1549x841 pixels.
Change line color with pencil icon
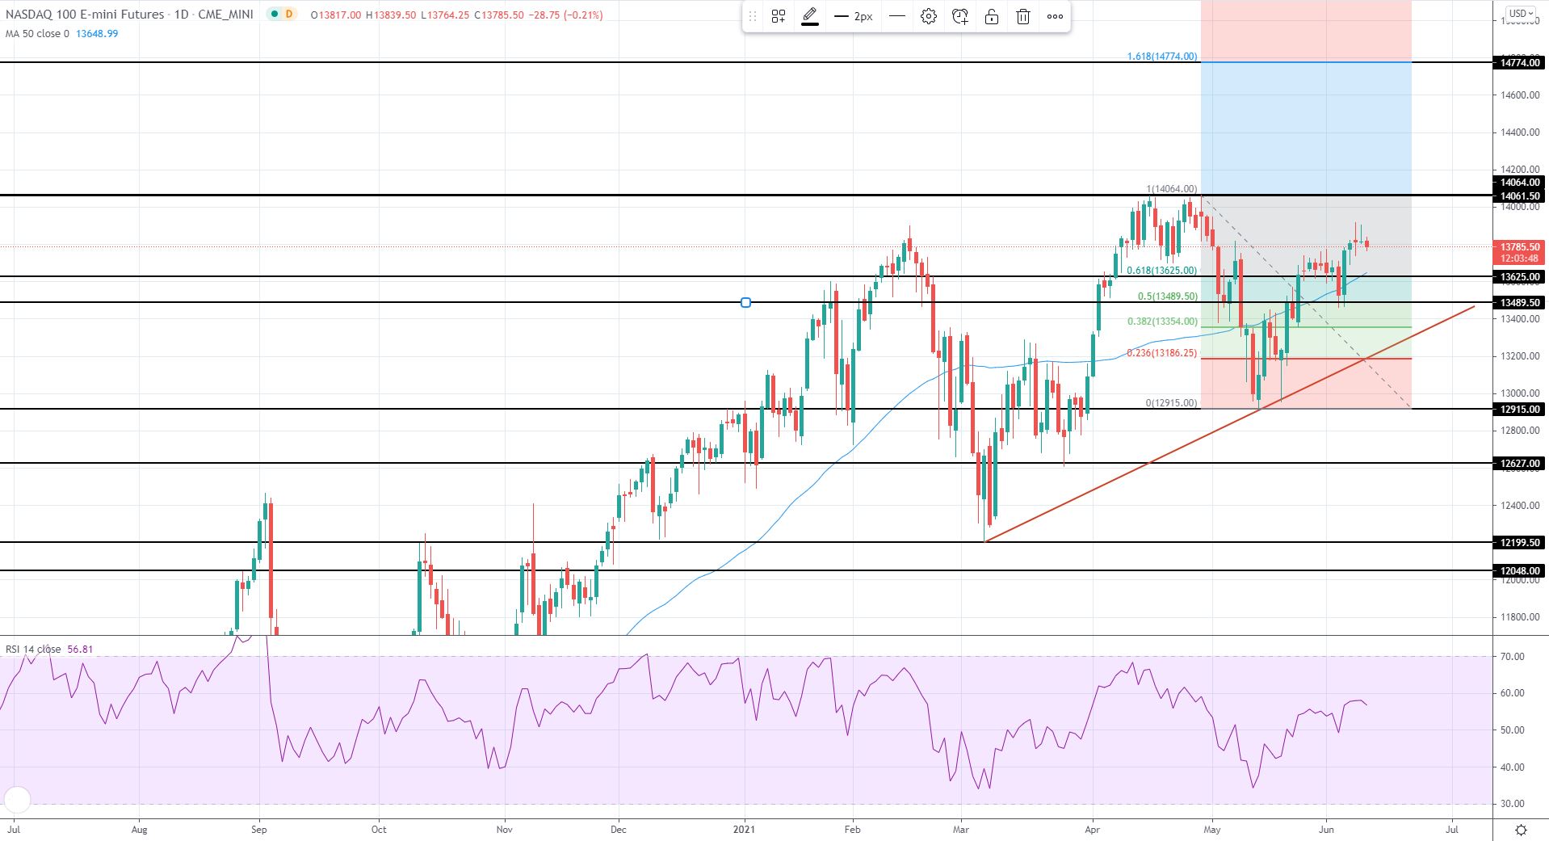coord(810,16)
